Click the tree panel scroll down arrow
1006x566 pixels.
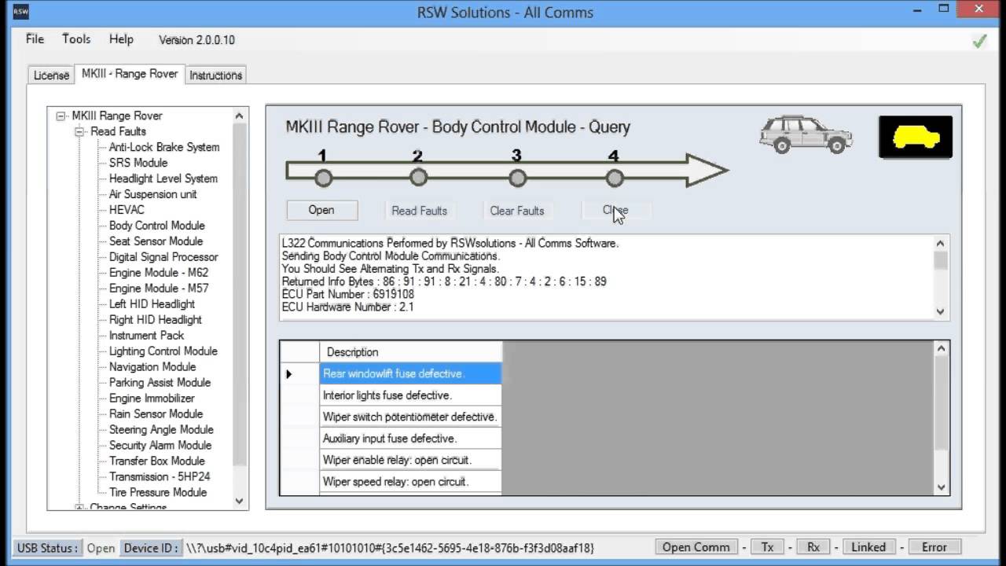click(239, 501)
